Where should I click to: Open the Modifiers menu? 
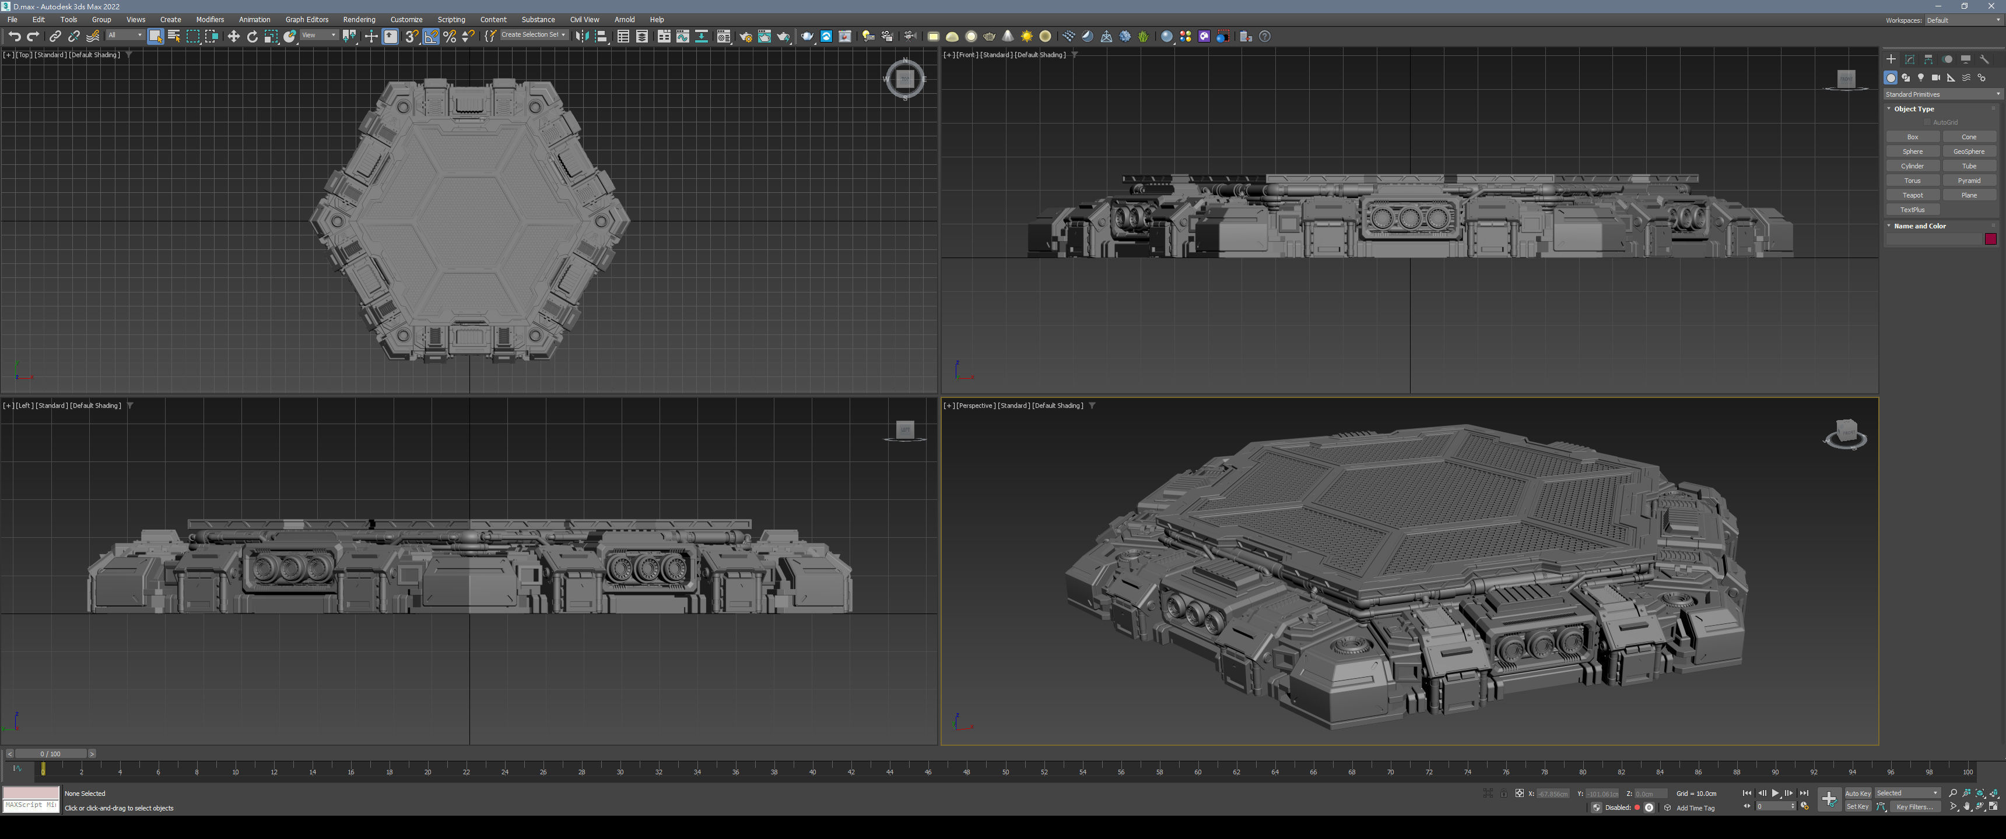click(x=209, y=19)
